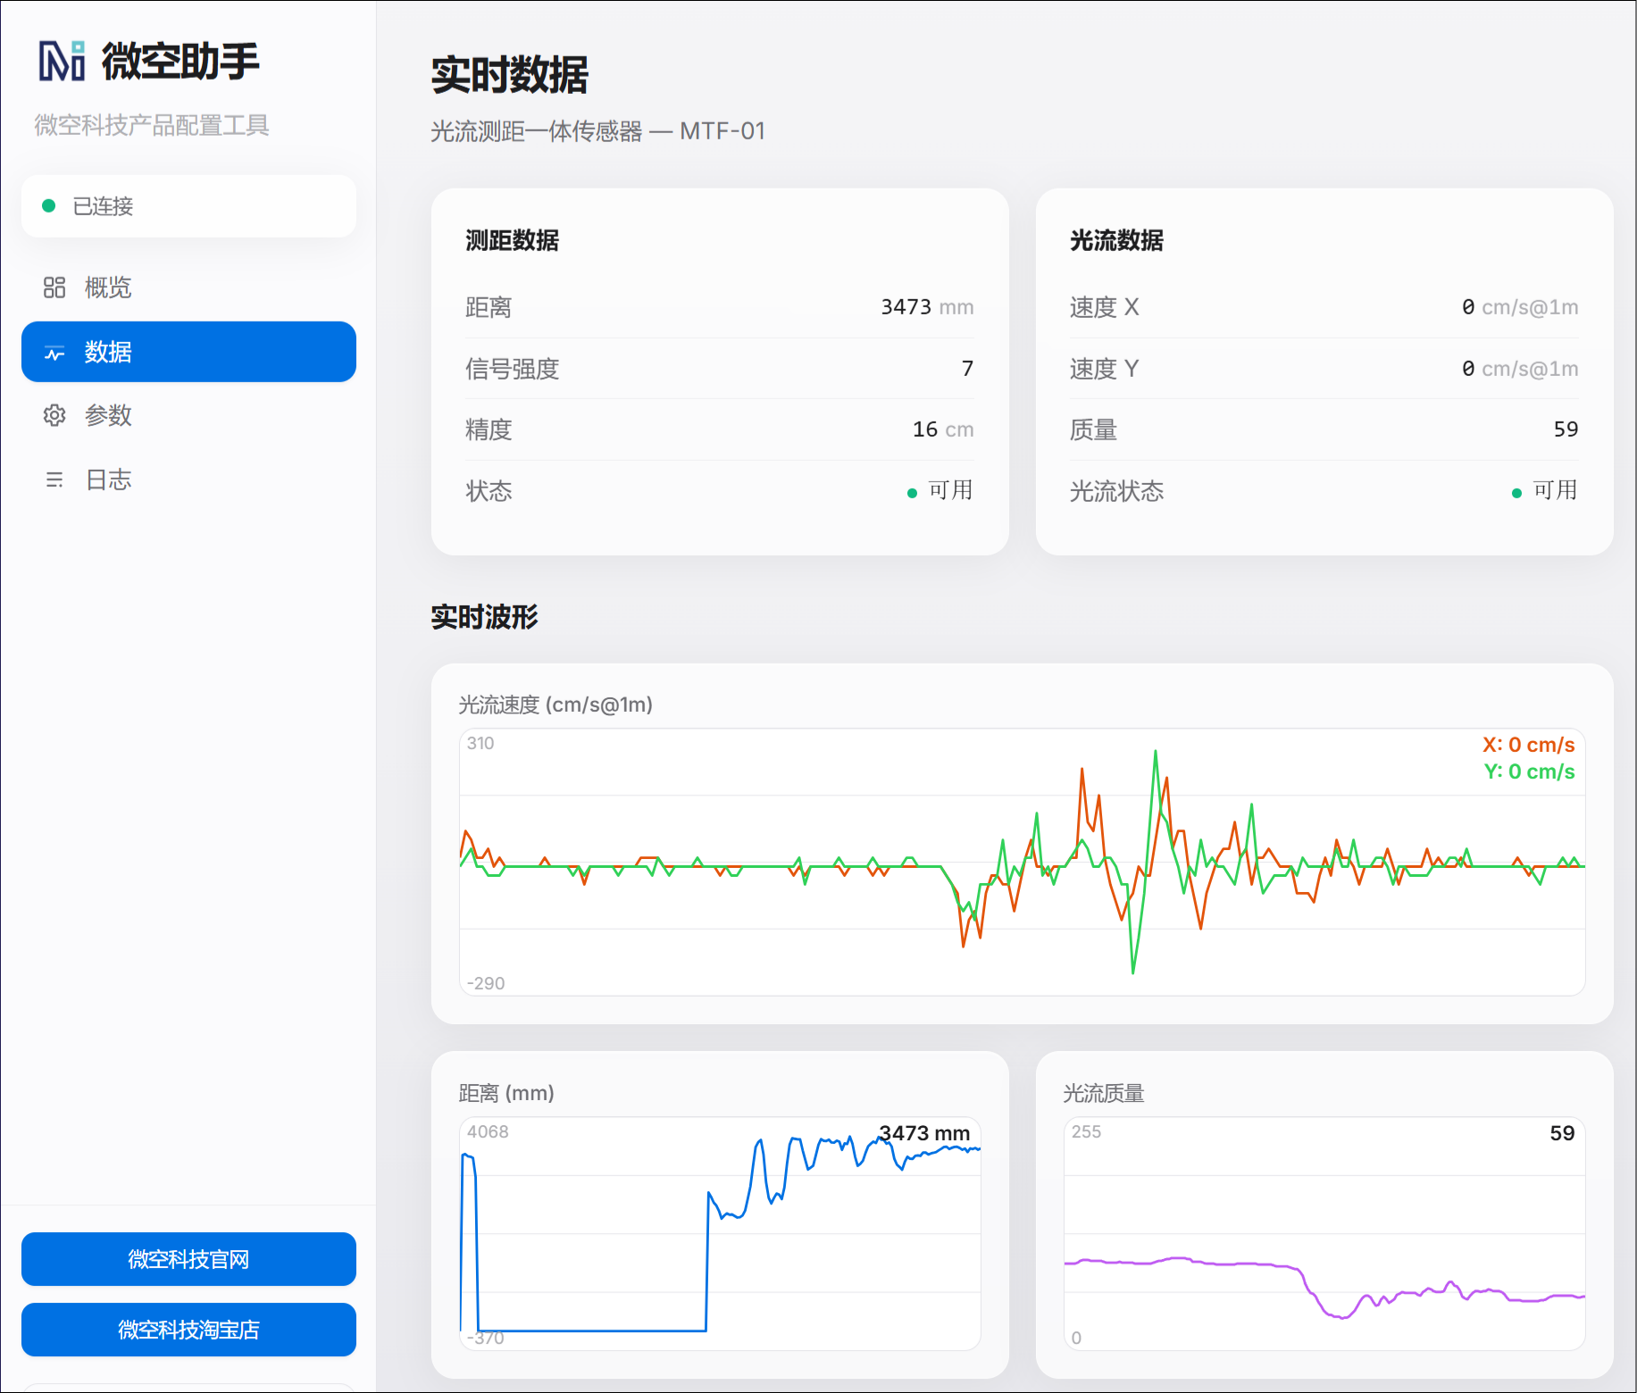
Task: Open the 微空科技官网 button
Action: (188, 1259)
